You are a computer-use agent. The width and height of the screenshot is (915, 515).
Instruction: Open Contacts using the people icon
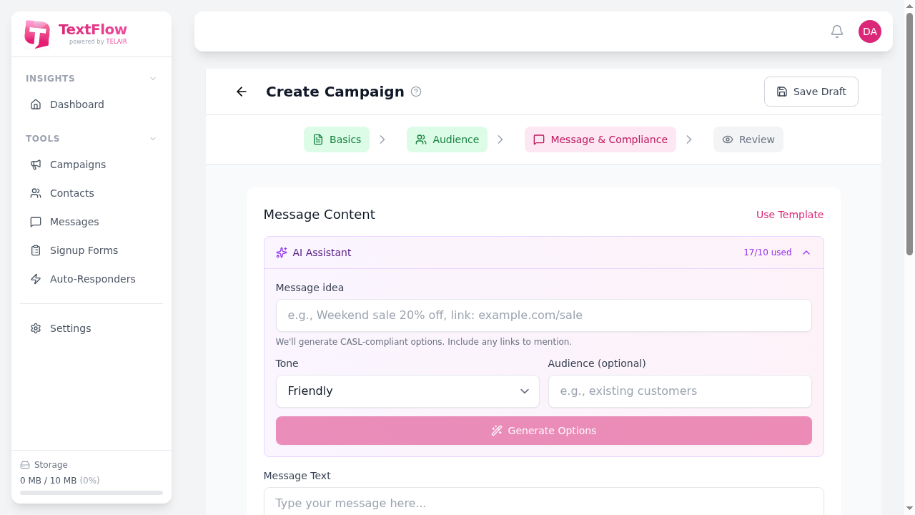[36, 193]
